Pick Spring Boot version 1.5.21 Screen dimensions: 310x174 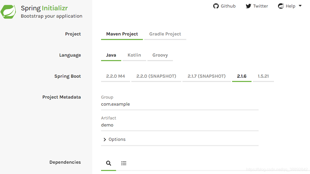[263, 76]
